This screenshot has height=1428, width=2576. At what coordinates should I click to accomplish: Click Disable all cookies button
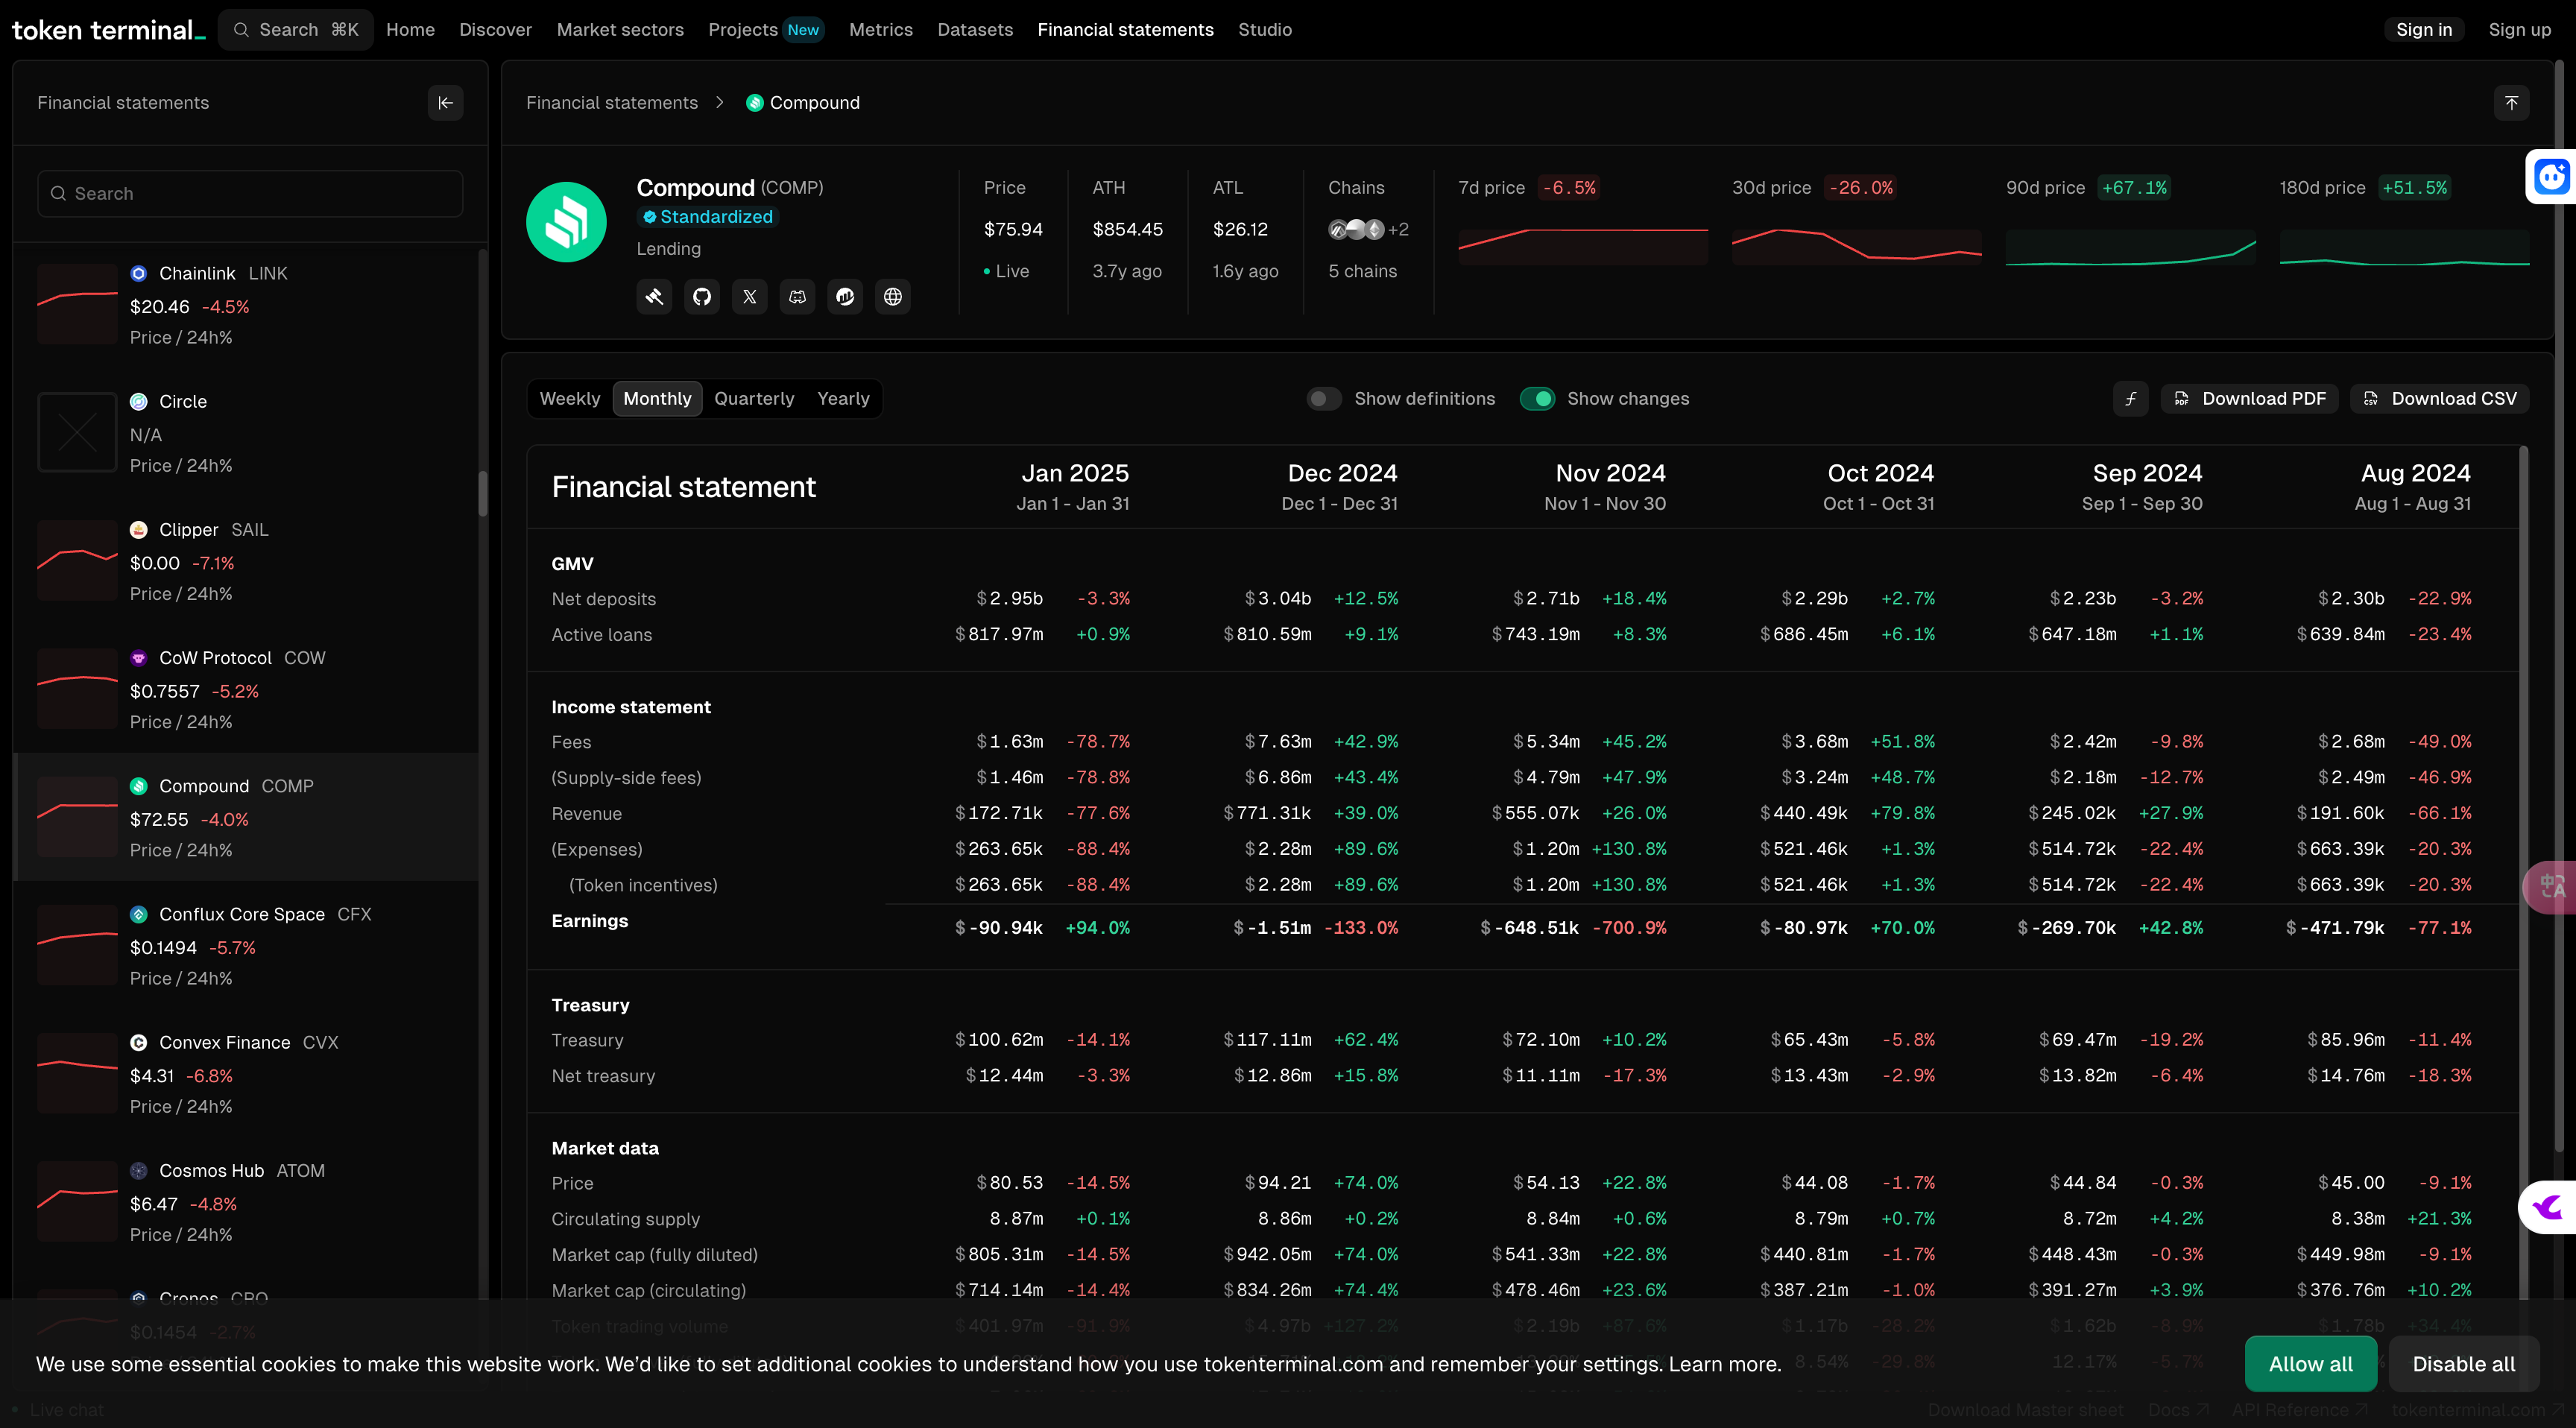2464,1364
